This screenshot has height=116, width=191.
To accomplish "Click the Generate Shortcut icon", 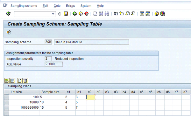I will click(x=148, y=14).
